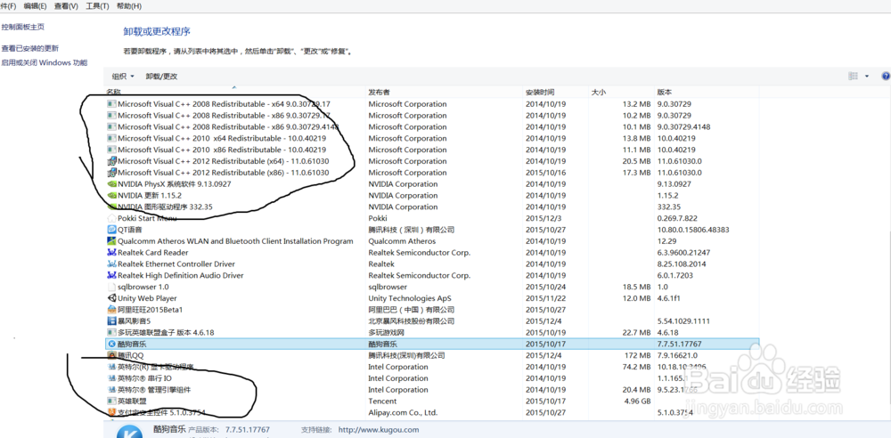Image resolution: width=891 pixels, height=438 pixels.
Task: Click the QT语音 program icon
Action: click(111, 230)
